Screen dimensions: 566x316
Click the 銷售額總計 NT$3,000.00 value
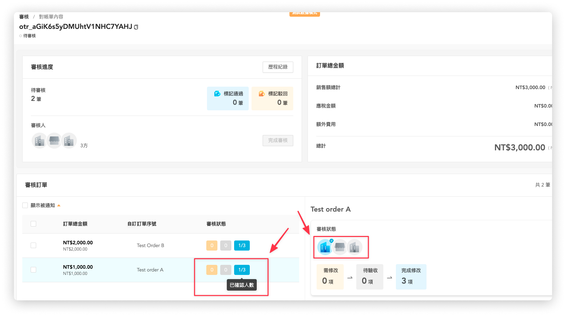[530, 87]
